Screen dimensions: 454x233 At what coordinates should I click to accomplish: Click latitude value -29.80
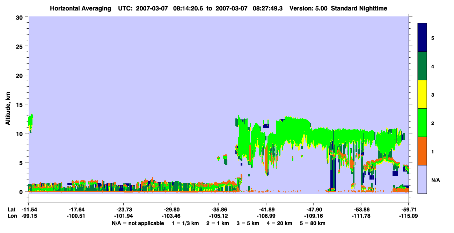[x=171, y=210]
